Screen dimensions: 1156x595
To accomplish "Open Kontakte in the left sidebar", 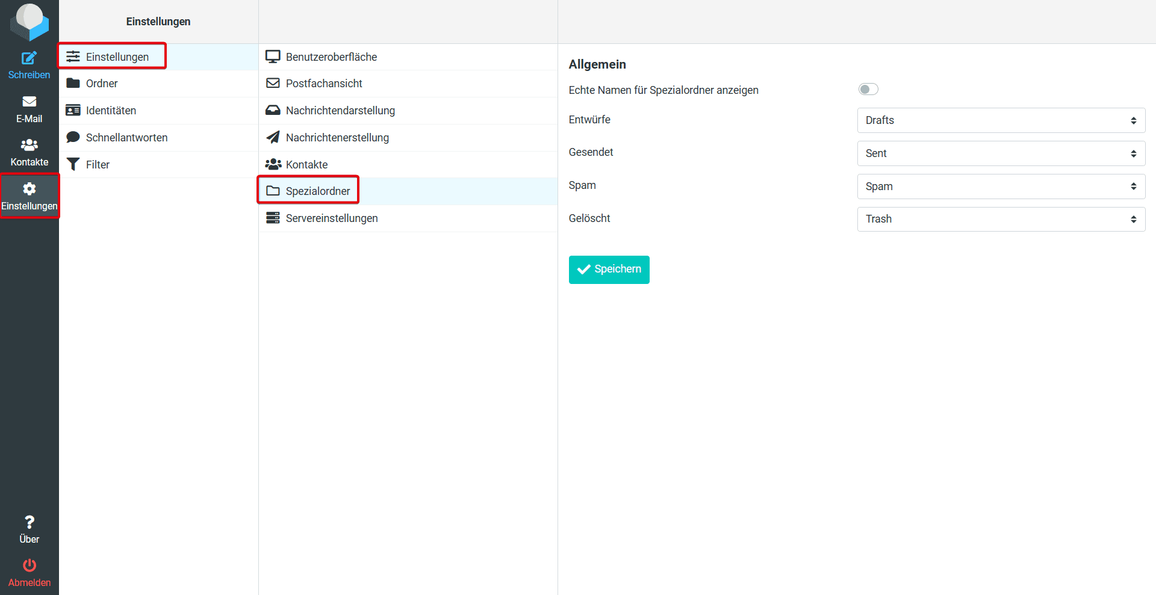I will point(29,153).
